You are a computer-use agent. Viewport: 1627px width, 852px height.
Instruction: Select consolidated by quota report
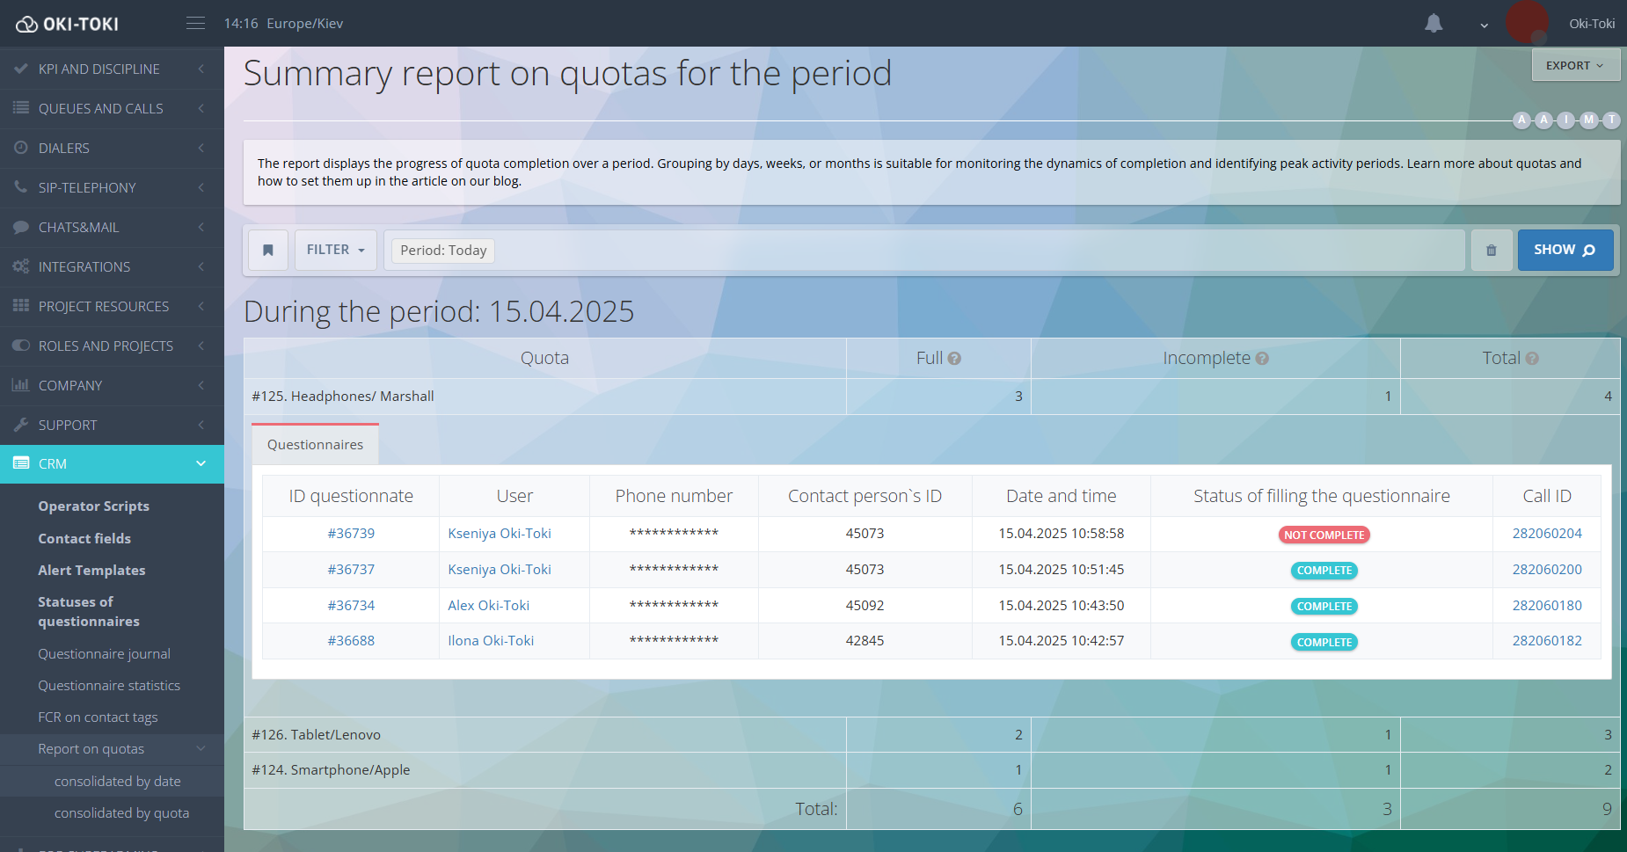[x=121, y=813]
